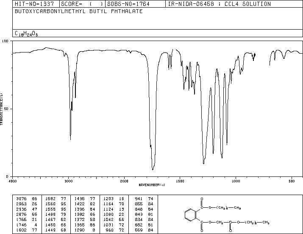Click the 1500 wavenumber axis tick label

(180, 181)
